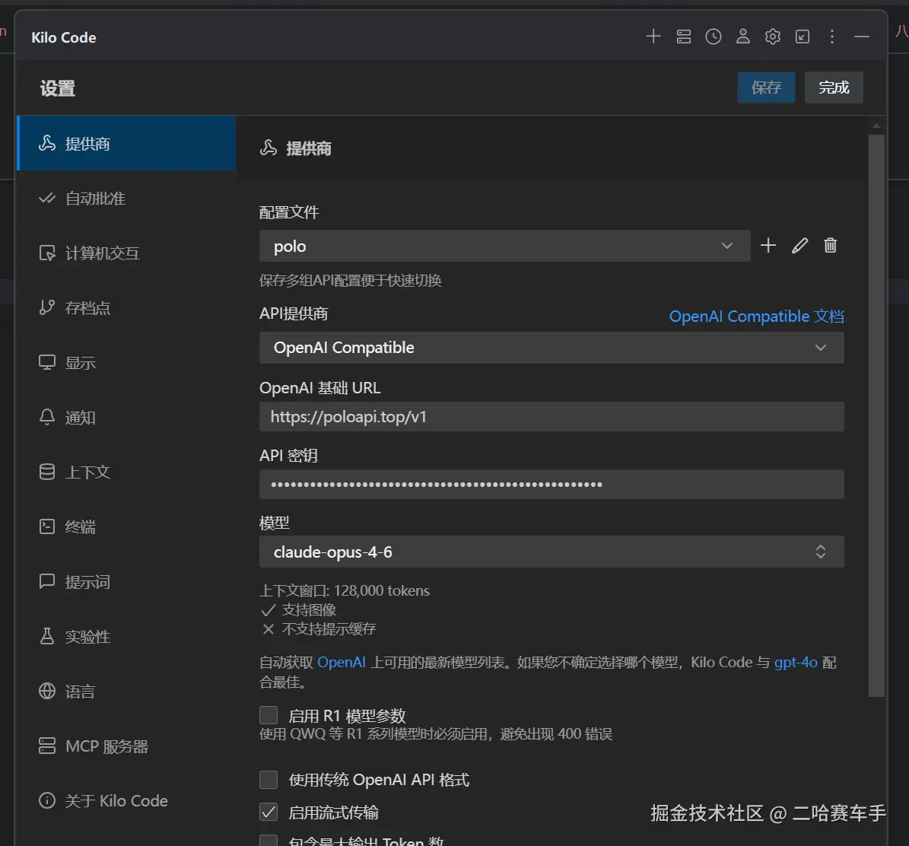Switch to the 计算机交互 tab
This screenshot has height=846, width=909.
click(x=126, y=253)
